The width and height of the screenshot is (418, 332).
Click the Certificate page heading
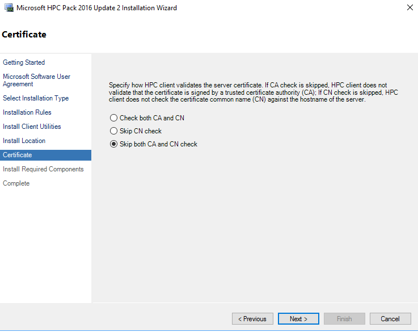tap(24, 35)
